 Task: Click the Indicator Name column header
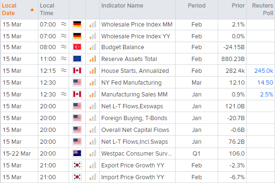coord(122,6)
